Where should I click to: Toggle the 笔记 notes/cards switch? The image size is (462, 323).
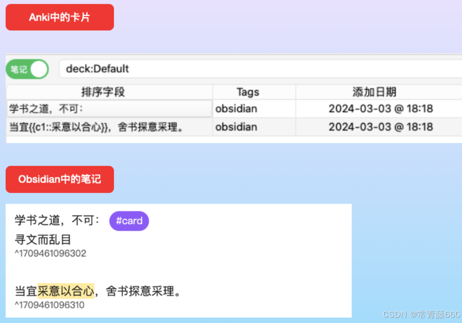27,69
